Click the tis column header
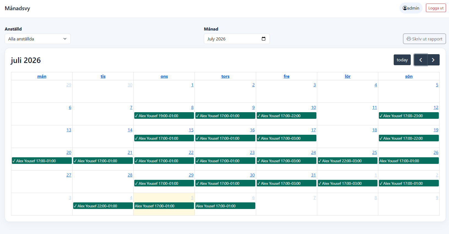The height and width of the screenshot is (234, 449). coord(103,76)
